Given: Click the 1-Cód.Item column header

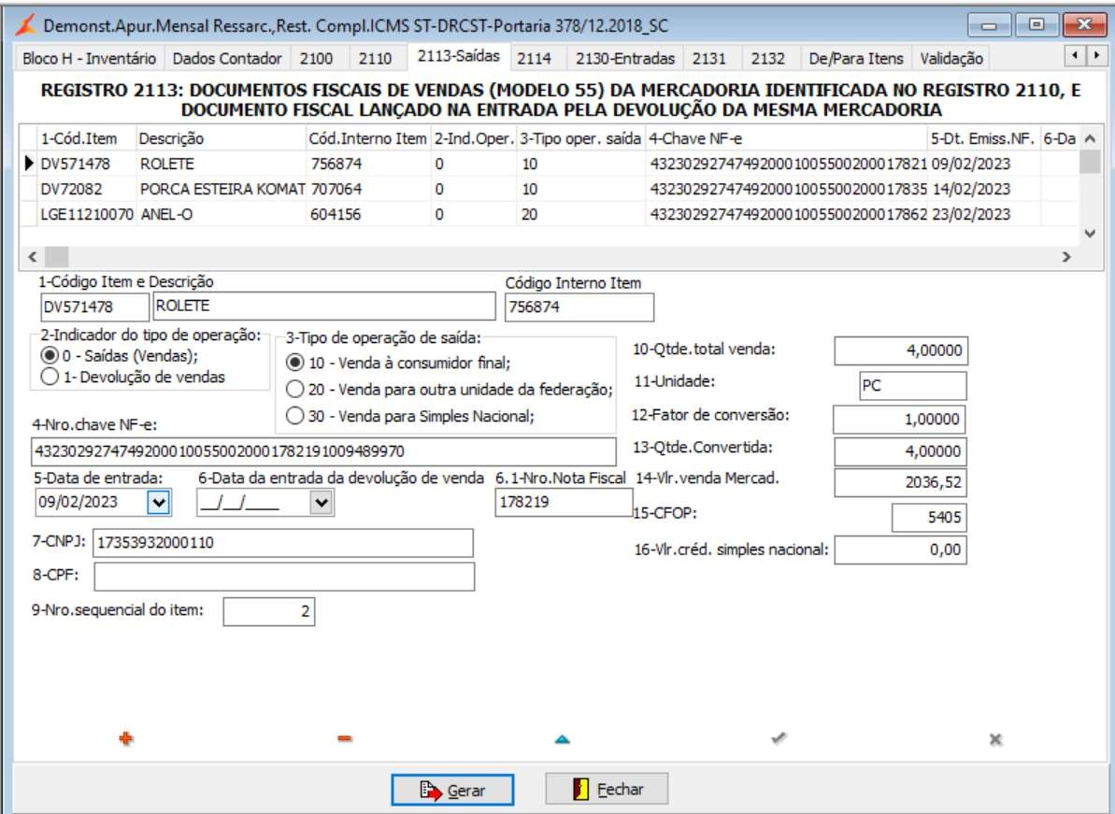Looking at the screenshot, I should [x=87, y=138].
